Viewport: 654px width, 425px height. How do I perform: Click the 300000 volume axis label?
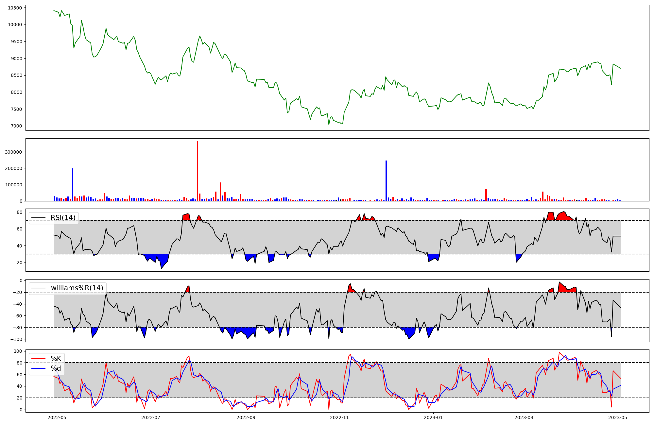[x=14, y=152]
